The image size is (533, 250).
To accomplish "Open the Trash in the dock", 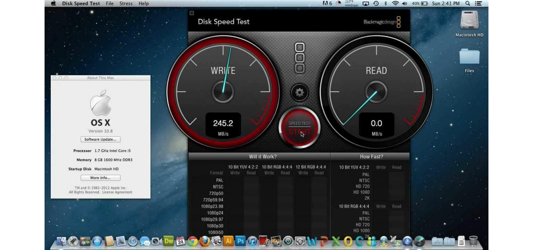I will (473, 240).
